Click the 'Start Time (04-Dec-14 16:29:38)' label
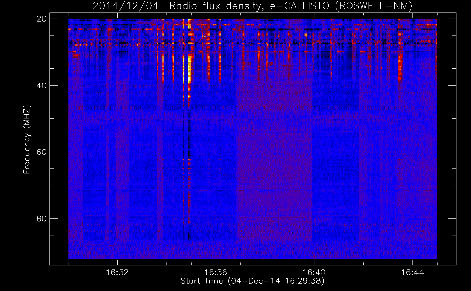This screenshot has height=291, width=471. coord(252,281)
